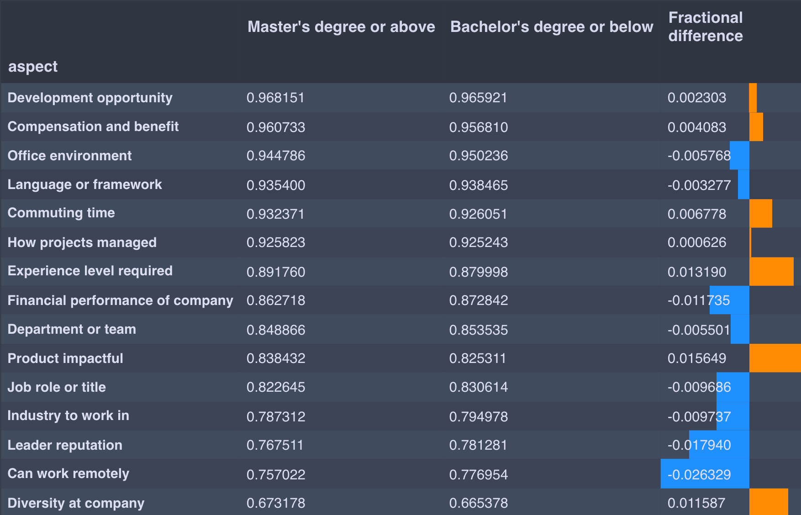Click the orange bar for Product impactful
This screenshot has height=515, width=801.
(775, 358)
